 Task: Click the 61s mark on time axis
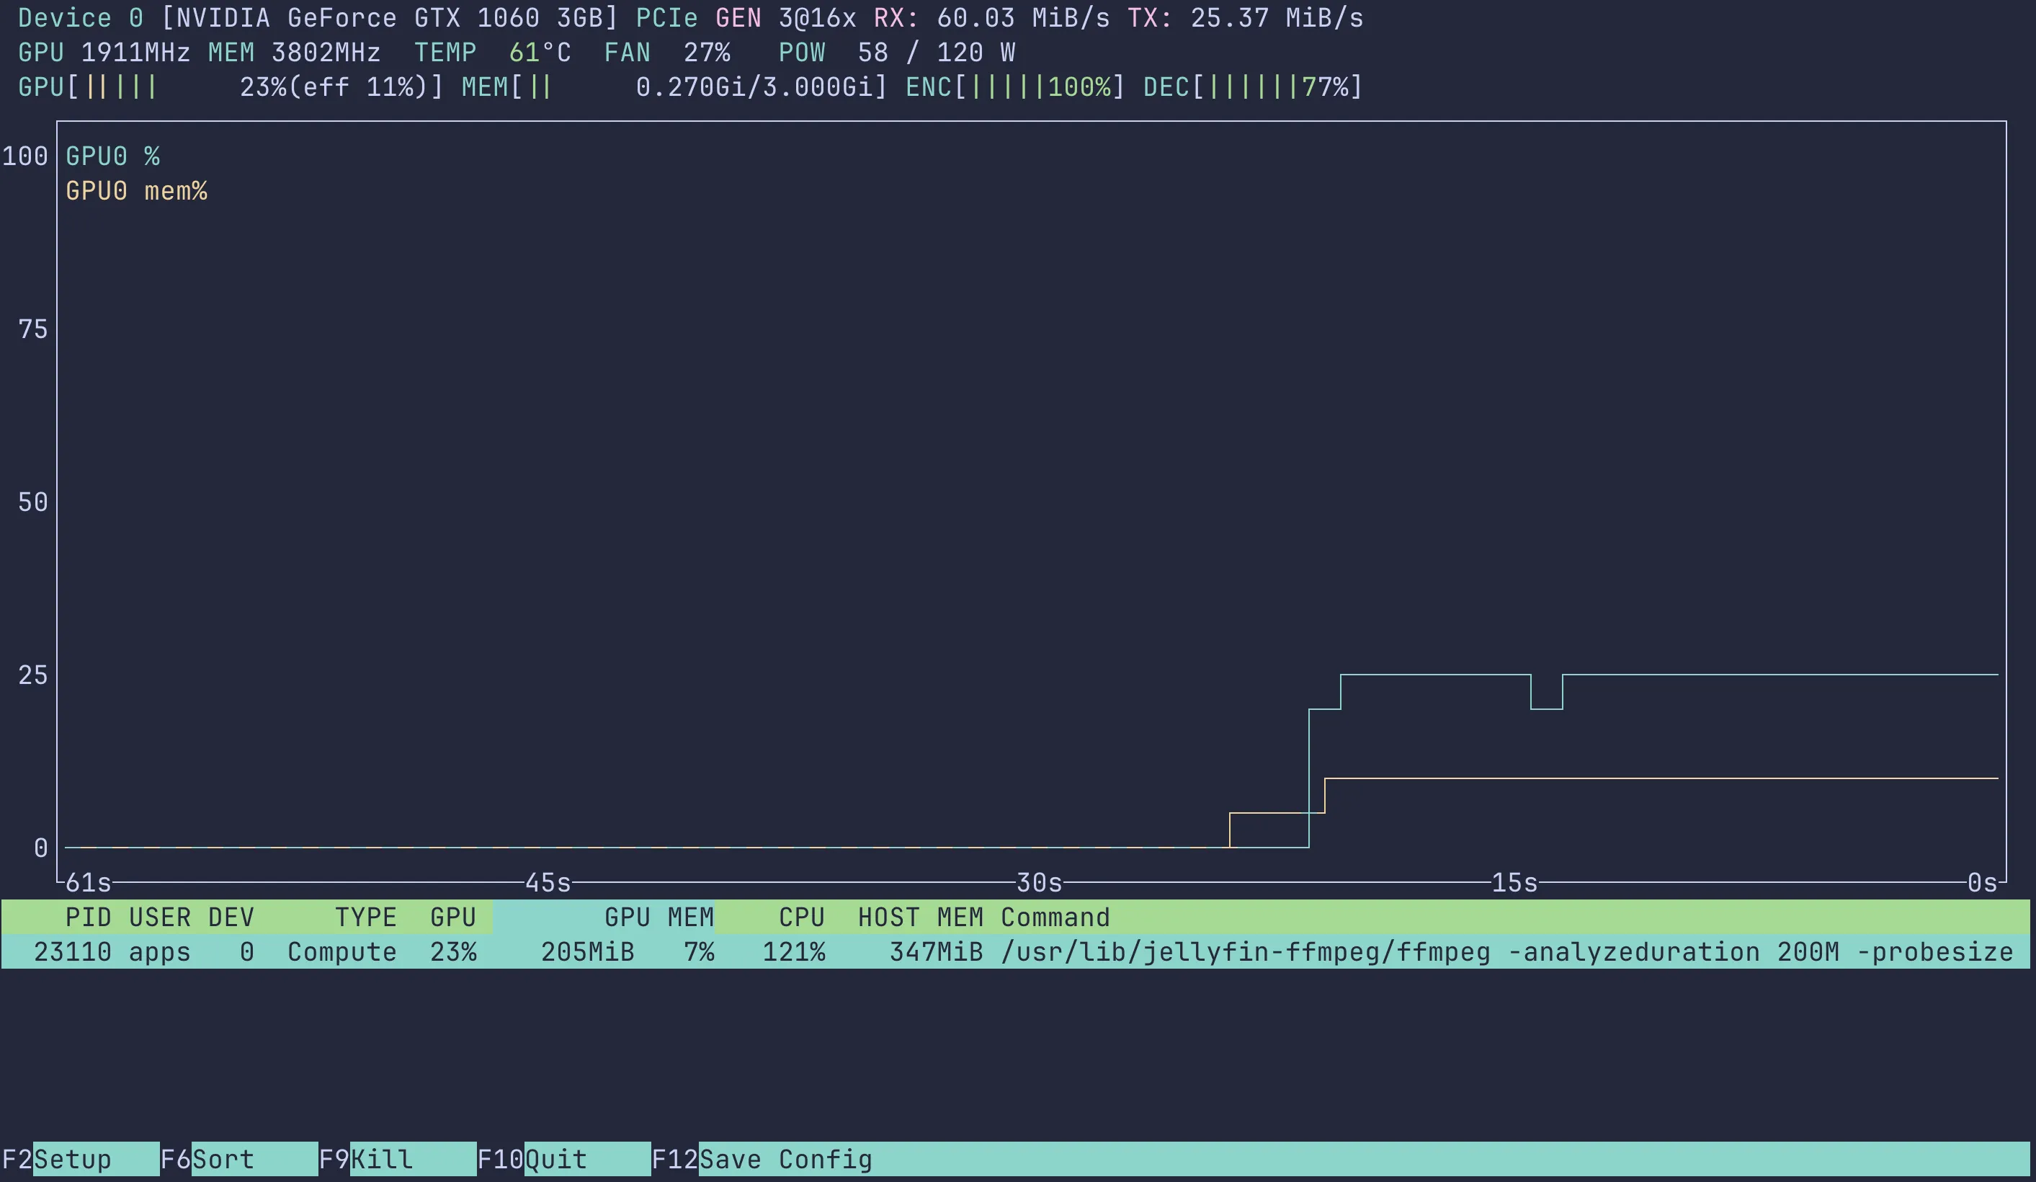[x=88, y=882]
